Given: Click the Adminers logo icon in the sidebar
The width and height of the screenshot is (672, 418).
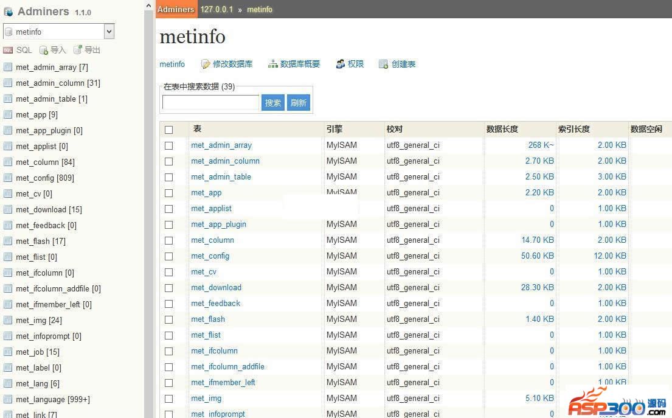Looking at the screenshot, I should click(x=8, y=12).
